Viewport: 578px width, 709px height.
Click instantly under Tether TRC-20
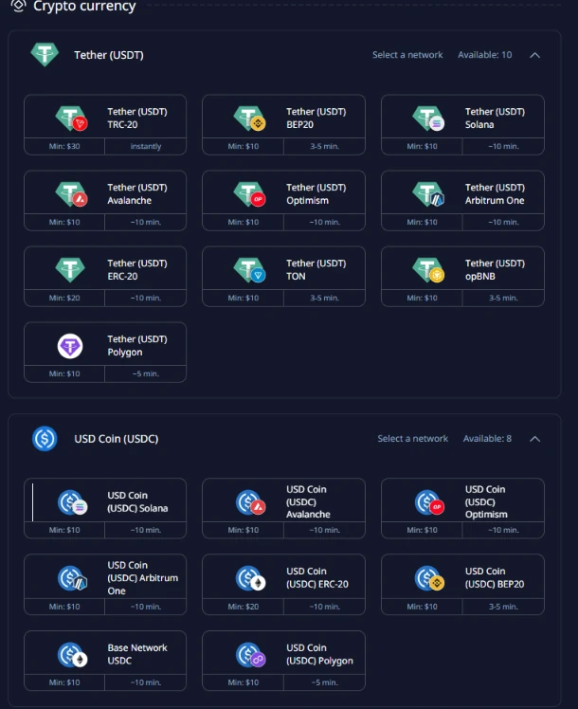(x=146, y=147)
